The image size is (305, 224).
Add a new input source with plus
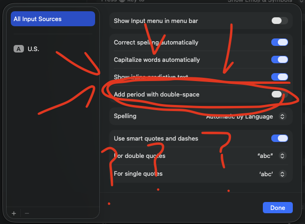point(14,214)
